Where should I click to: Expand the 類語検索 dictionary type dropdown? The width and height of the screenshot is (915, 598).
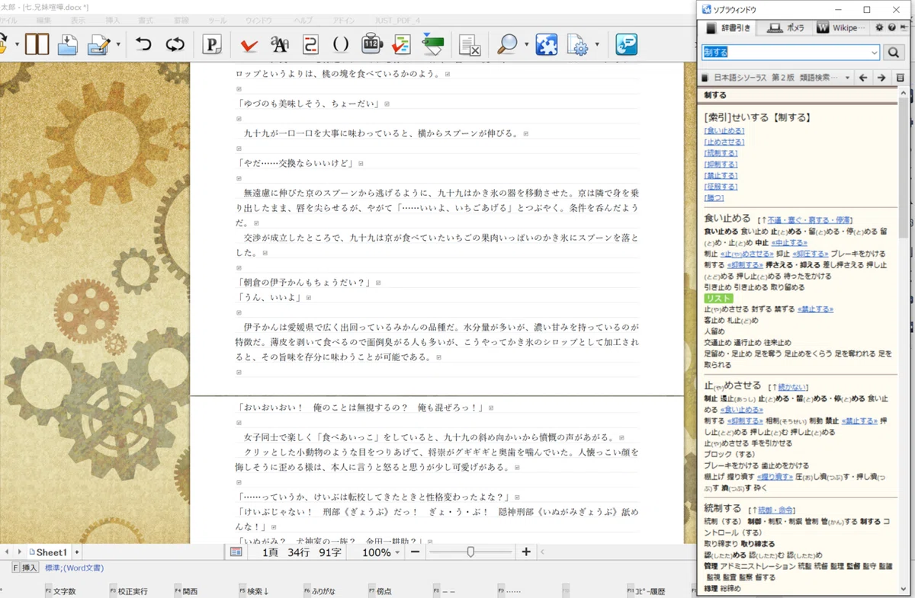[x=846, y=78]
